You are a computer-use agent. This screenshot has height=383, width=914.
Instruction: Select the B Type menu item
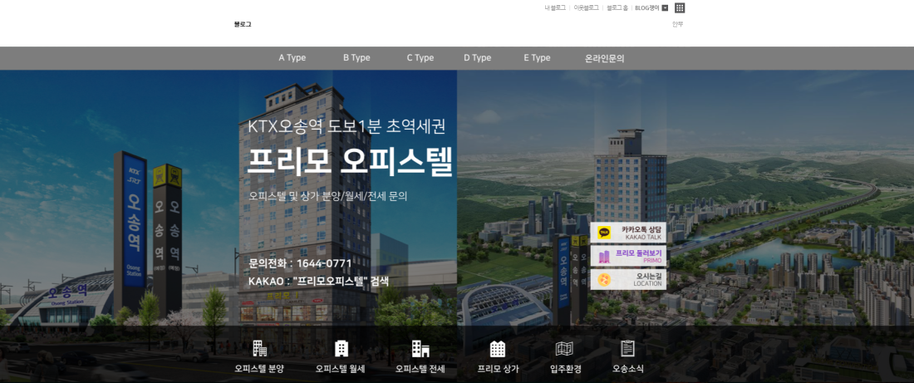point(356,58)
